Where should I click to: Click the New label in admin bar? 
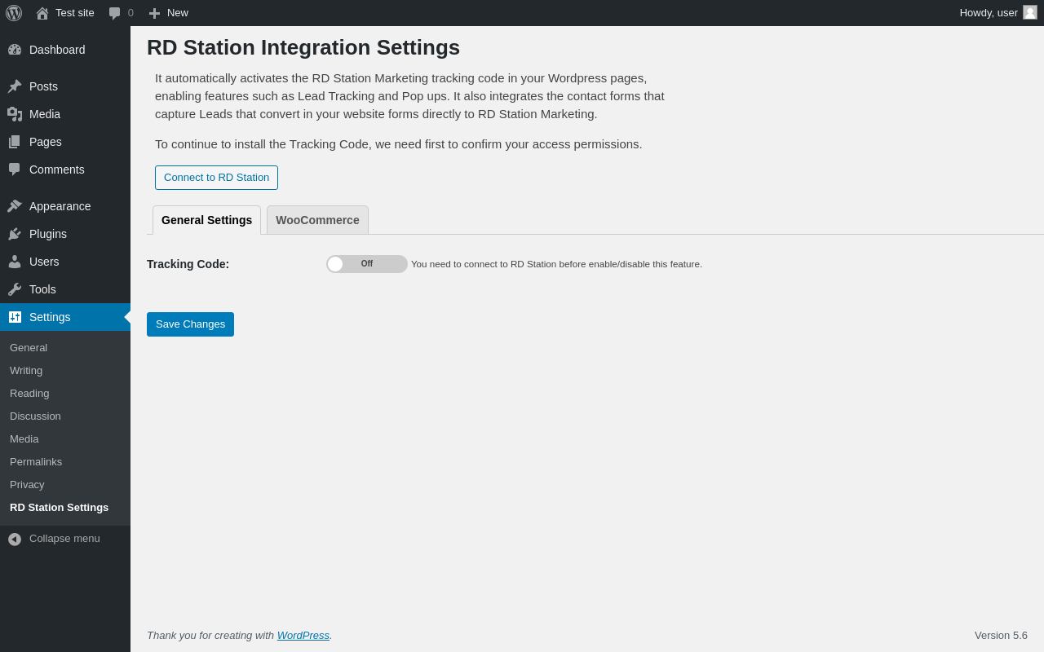pos(178,13)
